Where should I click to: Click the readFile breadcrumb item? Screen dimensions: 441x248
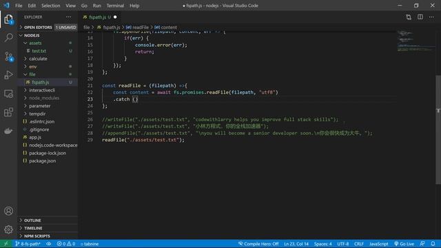(138, 28)
